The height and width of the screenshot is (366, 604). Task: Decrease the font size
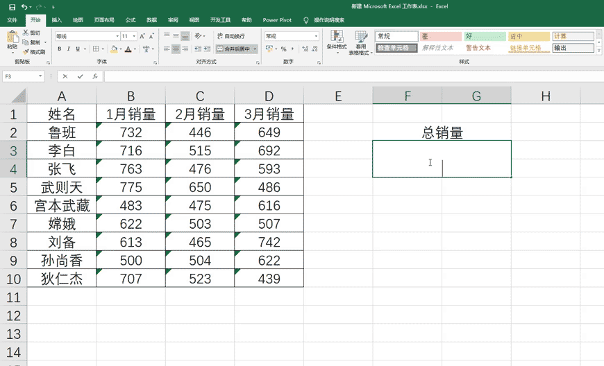[151, 36]
